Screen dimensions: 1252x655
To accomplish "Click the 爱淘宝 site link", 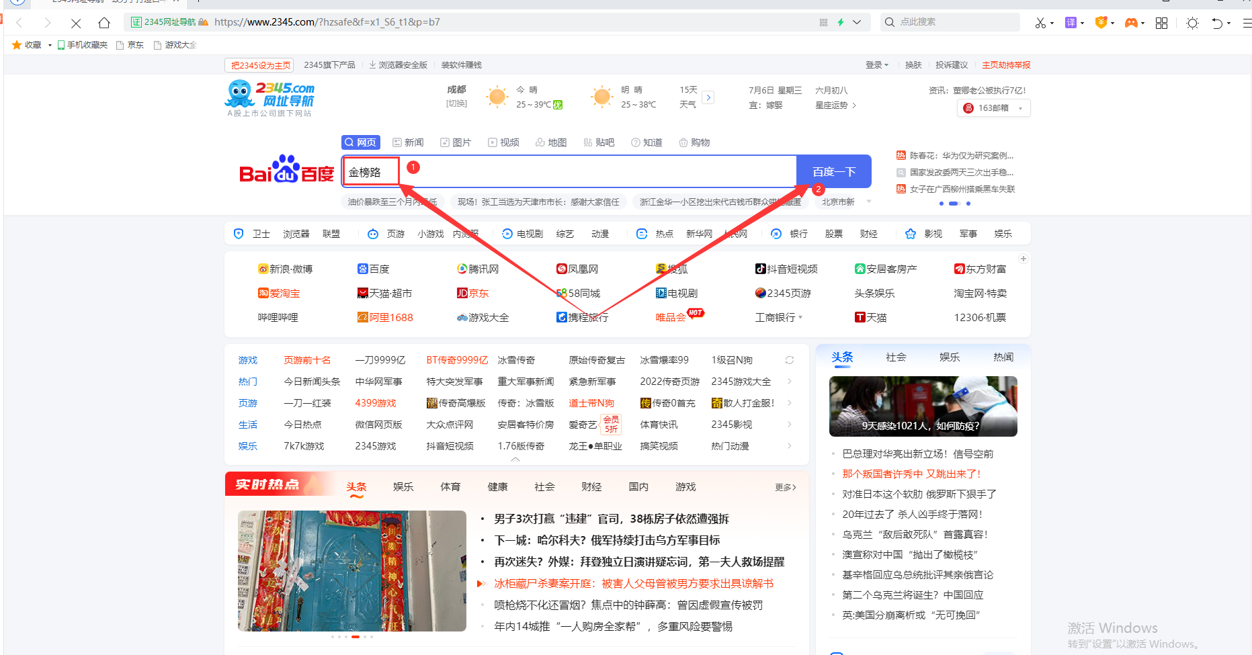I will click(279, 293).
